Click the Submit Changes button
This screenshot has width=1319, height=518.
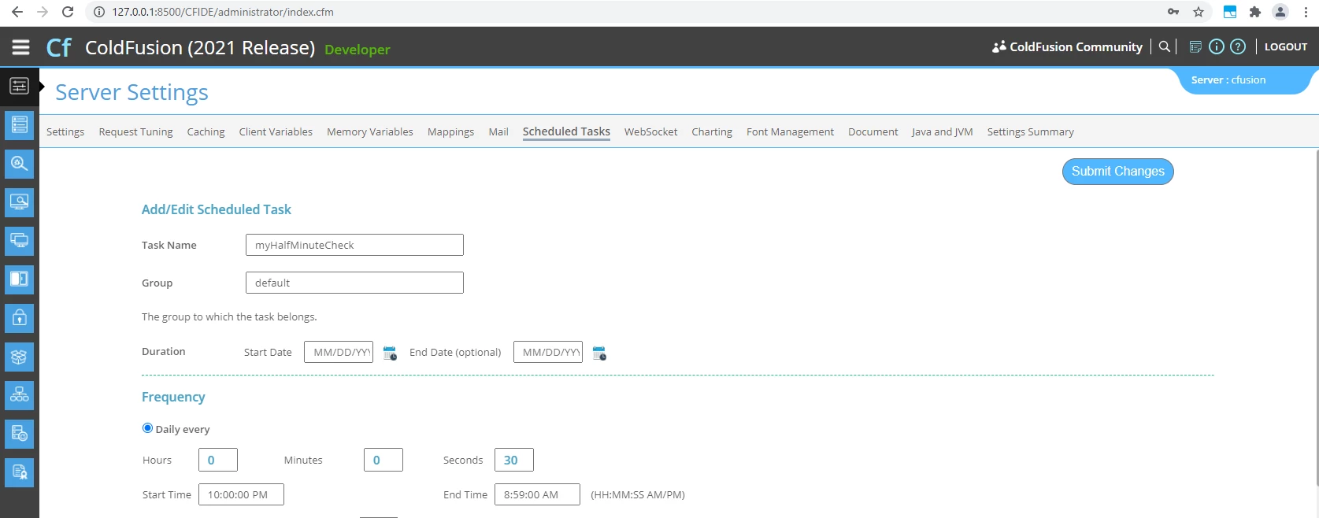click(x=1117, y=172)
